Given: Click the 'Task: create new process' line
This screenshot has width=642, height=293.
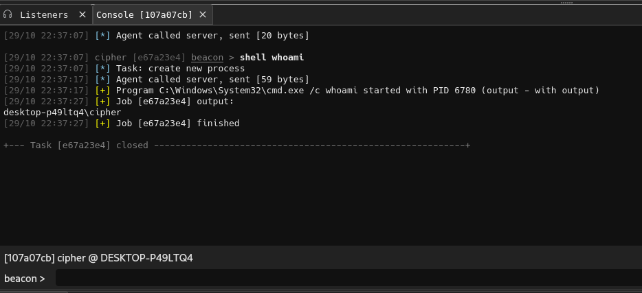Looking at the screenshot, I should pos(180,69).
